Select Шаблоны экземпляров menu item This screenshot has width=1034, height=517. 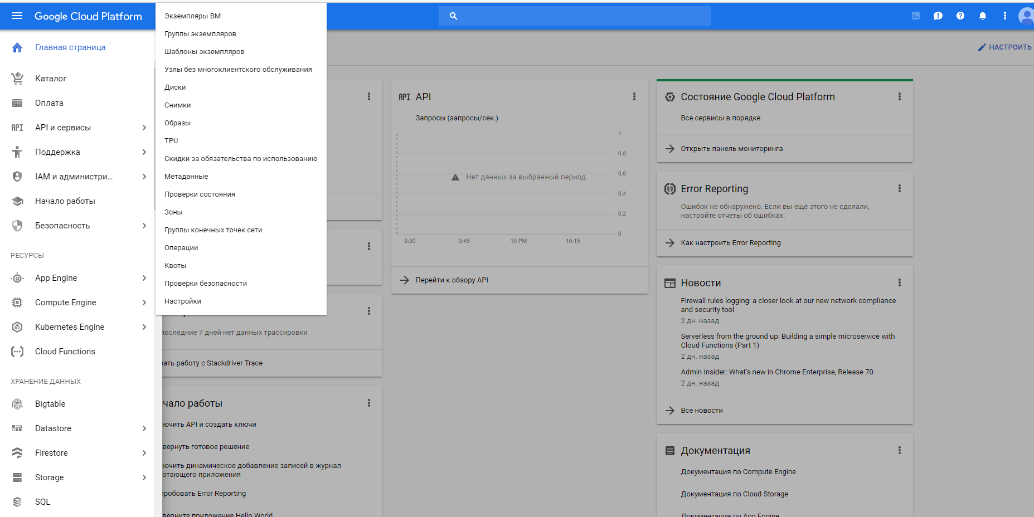(x=241, y=52)
